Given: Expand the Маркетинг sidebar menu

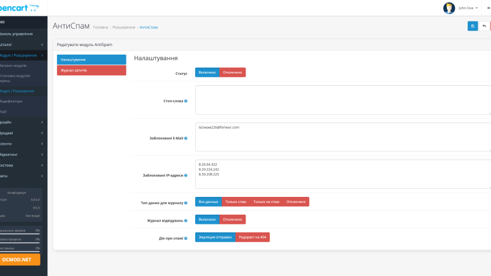Looking at the screenshot, I should pos(23,155).
